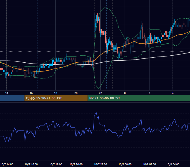Click the lower band's deepest trough near 22:00
This screenshot has height=167, width=190.
point(99,89)
